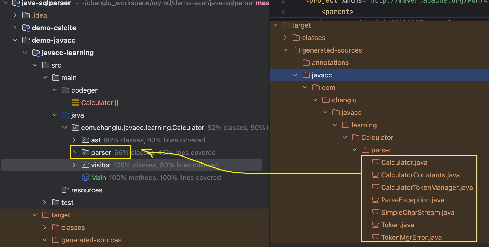Collapse the learning folder chevron
This screenshot has width=489, height=247.
coord(335,125)
